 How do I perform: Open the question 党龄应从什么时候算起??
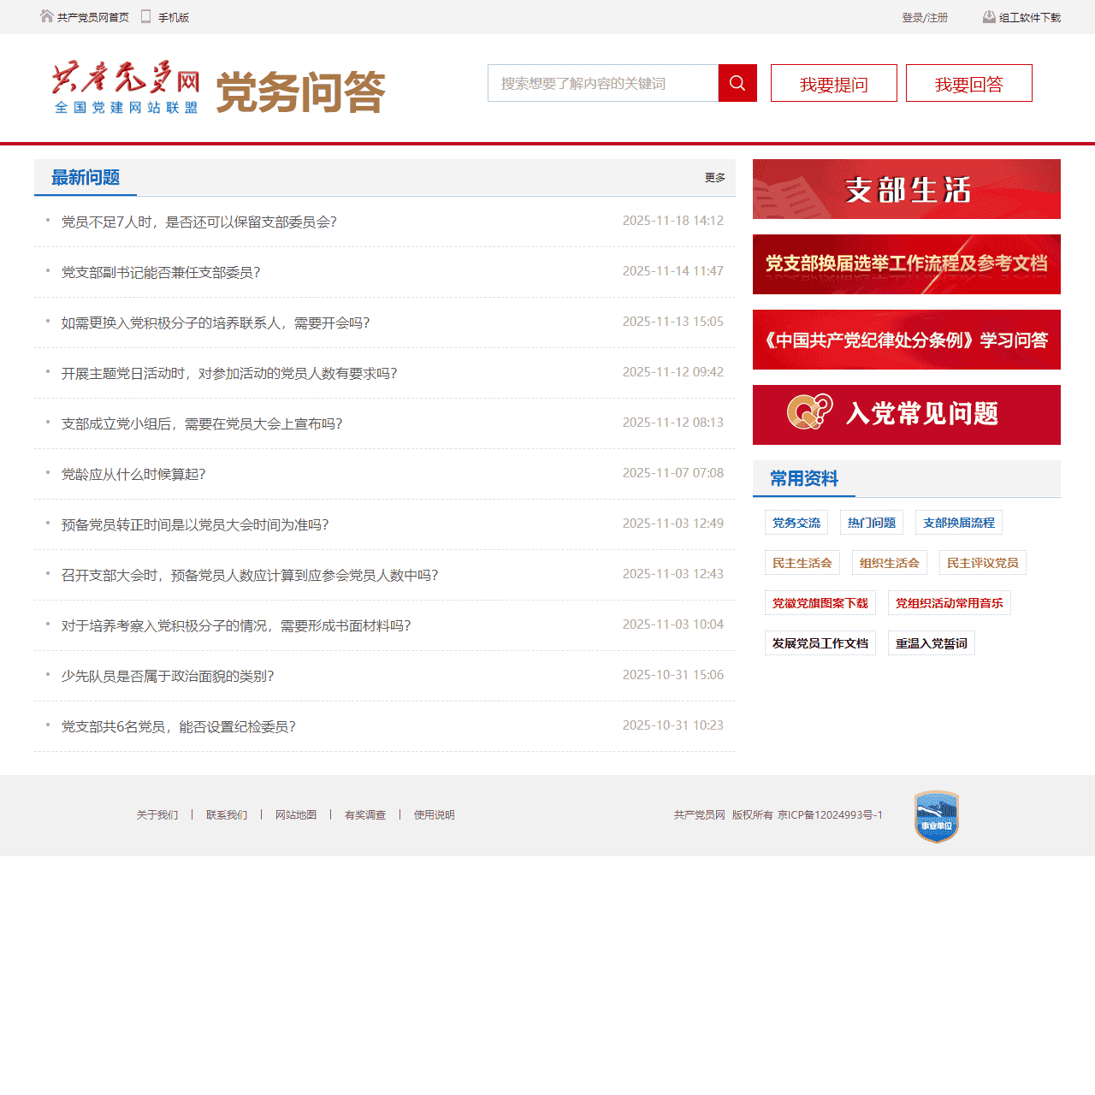(x=133, y=474)
